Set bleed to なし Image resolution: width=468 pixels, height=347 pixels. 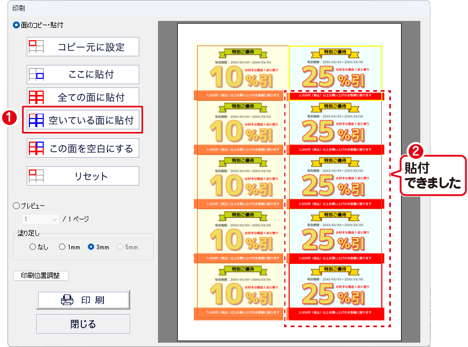[33, 247]
